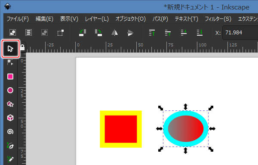Image resolution: width=258 pixels, height=165 pixels.
Task: Click the bottom-left scale handle of ellipse
Action: click(160, 150)
